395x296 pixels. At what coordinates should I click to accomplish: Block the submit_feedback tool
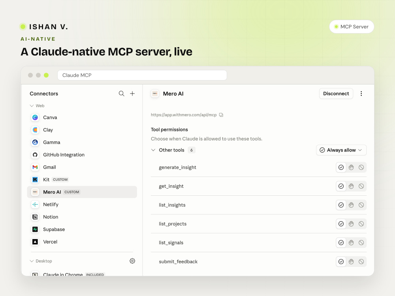coord(361,262)
